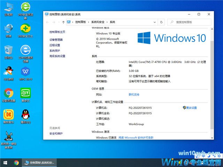
Task: Select Control Panel taskbar window button
Action: 39,163
